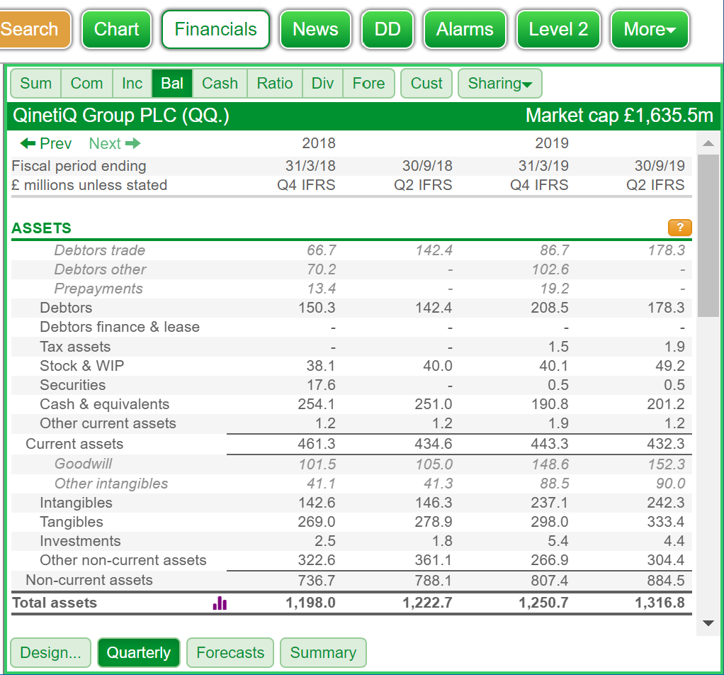Select the Quarterly view toggle
Viewport: 724px width, 675px height.
(139, 652)
